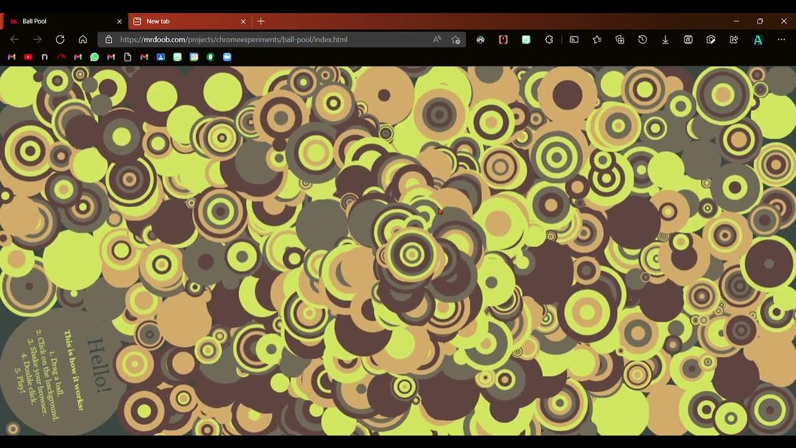796x448 pixels.
Task: Open the YouTube bookmark
Action: (x=28, y=57)
